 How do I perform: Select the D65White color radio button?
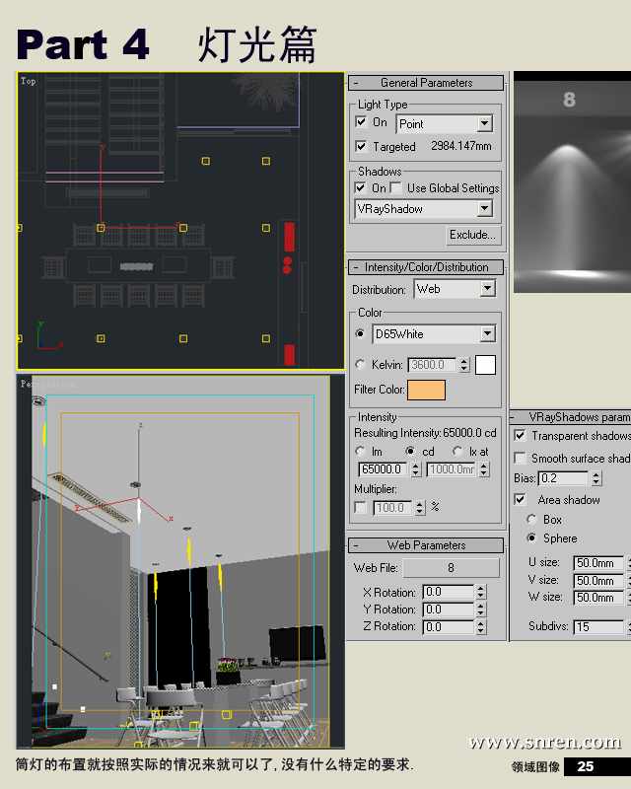click(360, 333)
